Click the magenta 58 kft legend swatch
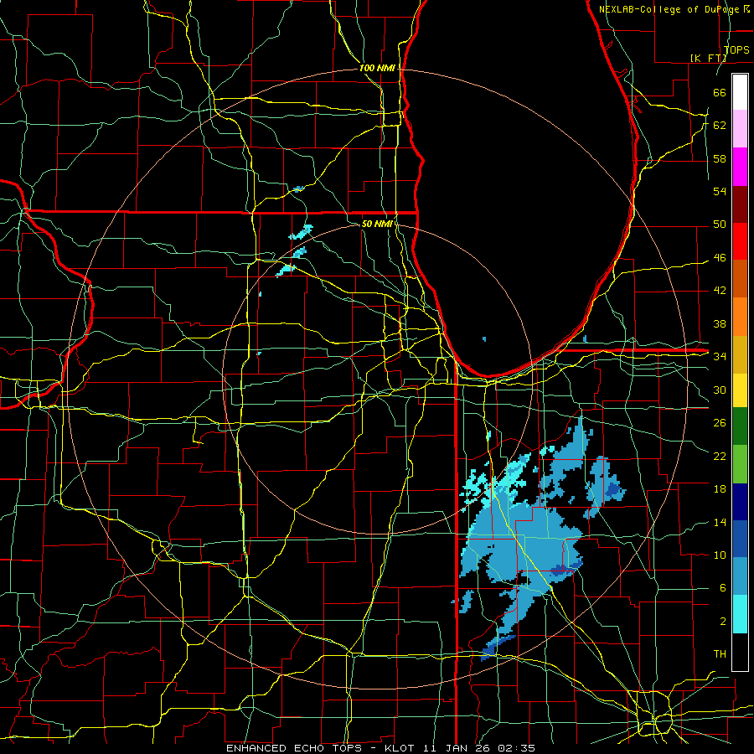 tap(740, 167)
